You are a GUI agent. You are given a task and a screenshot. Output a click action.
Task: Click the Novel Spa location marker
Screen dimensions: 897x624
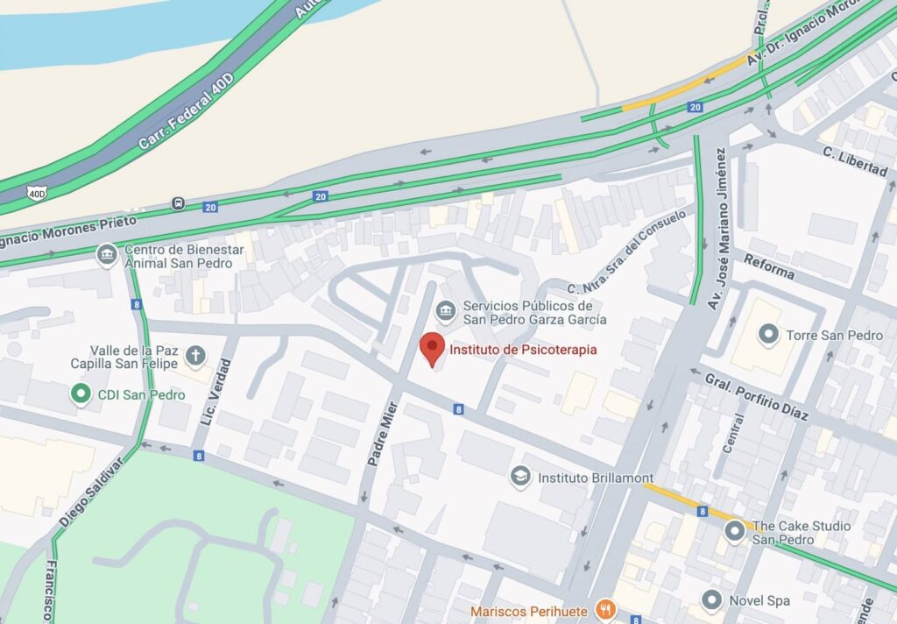711,600
